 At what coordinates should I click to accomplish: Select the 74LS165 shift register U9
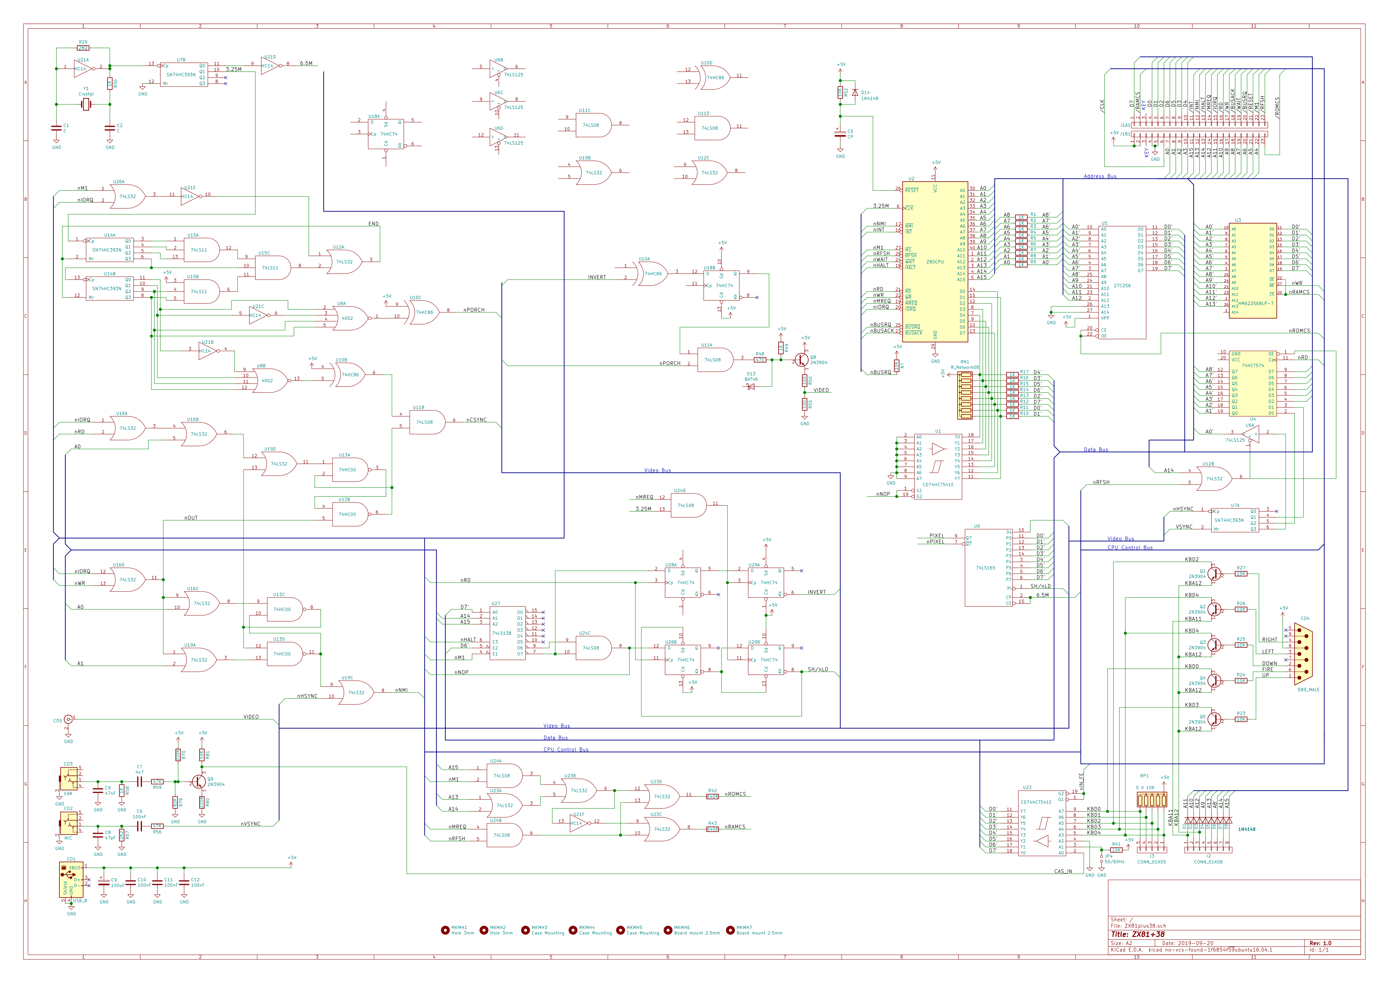[988, 568]
